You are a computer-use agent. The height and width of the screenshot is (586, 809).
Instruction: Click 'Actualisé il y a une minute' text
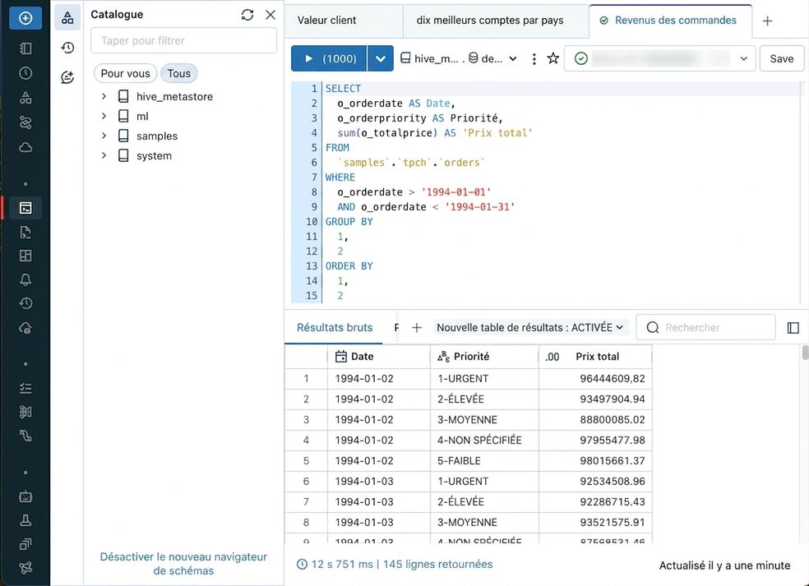coord(724,565)
